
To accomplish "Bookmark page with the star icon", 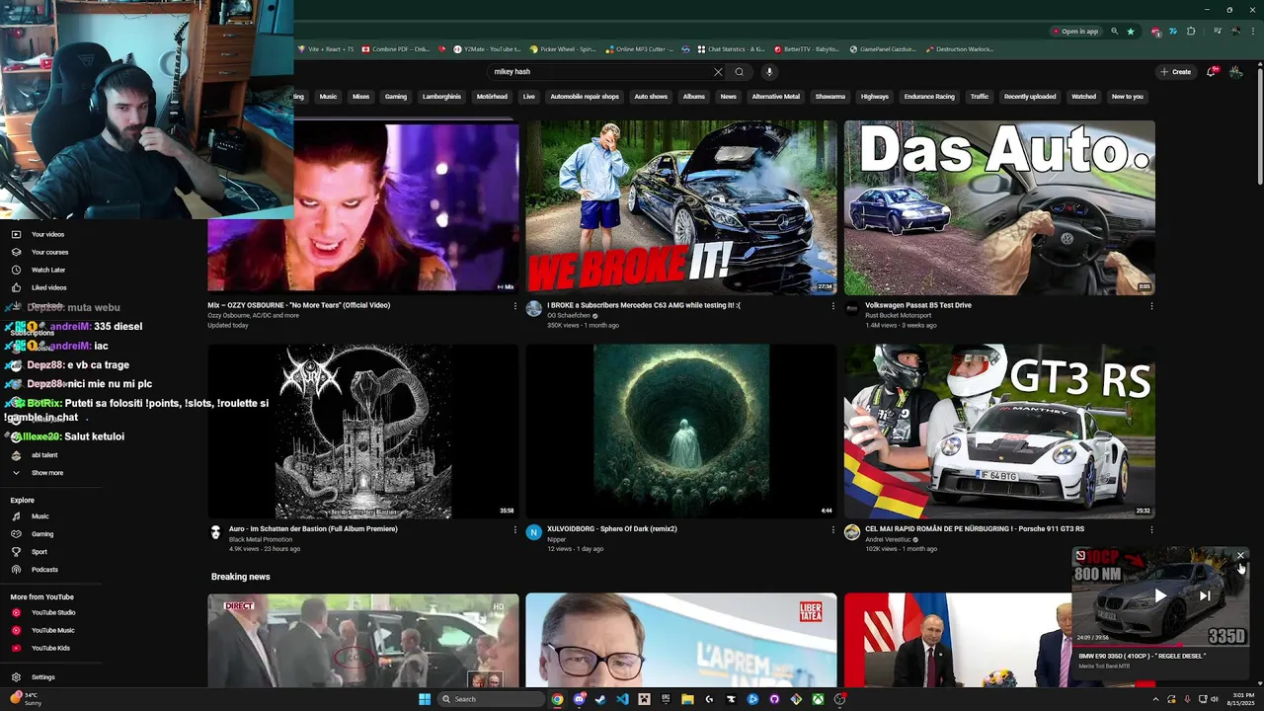I will 1131,32.
